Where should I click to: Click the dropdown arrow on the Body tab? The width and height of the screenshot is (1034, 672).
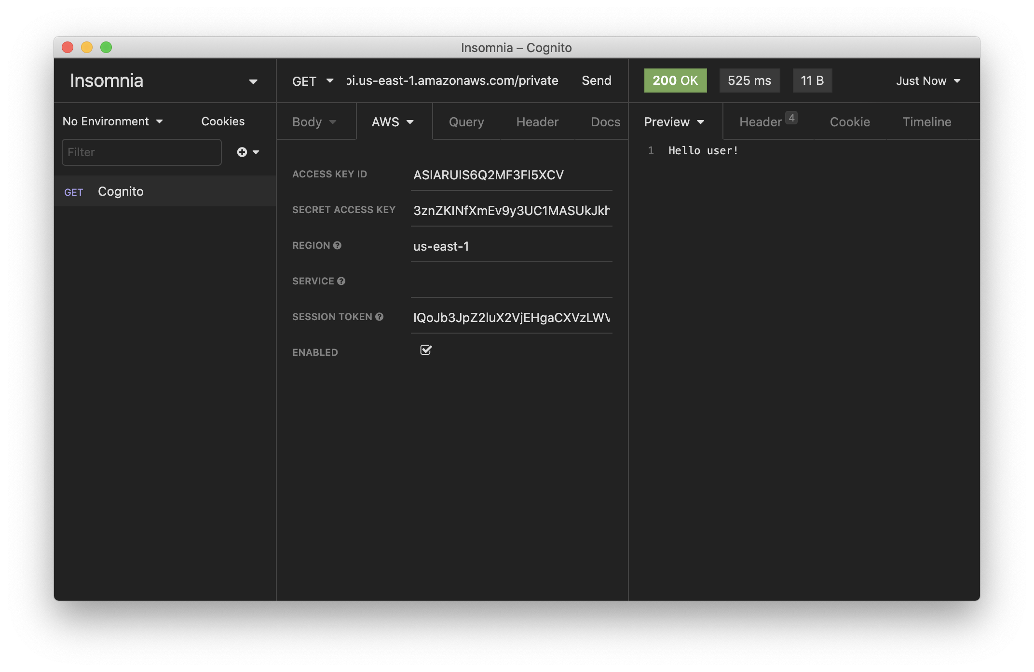[333, 122]
